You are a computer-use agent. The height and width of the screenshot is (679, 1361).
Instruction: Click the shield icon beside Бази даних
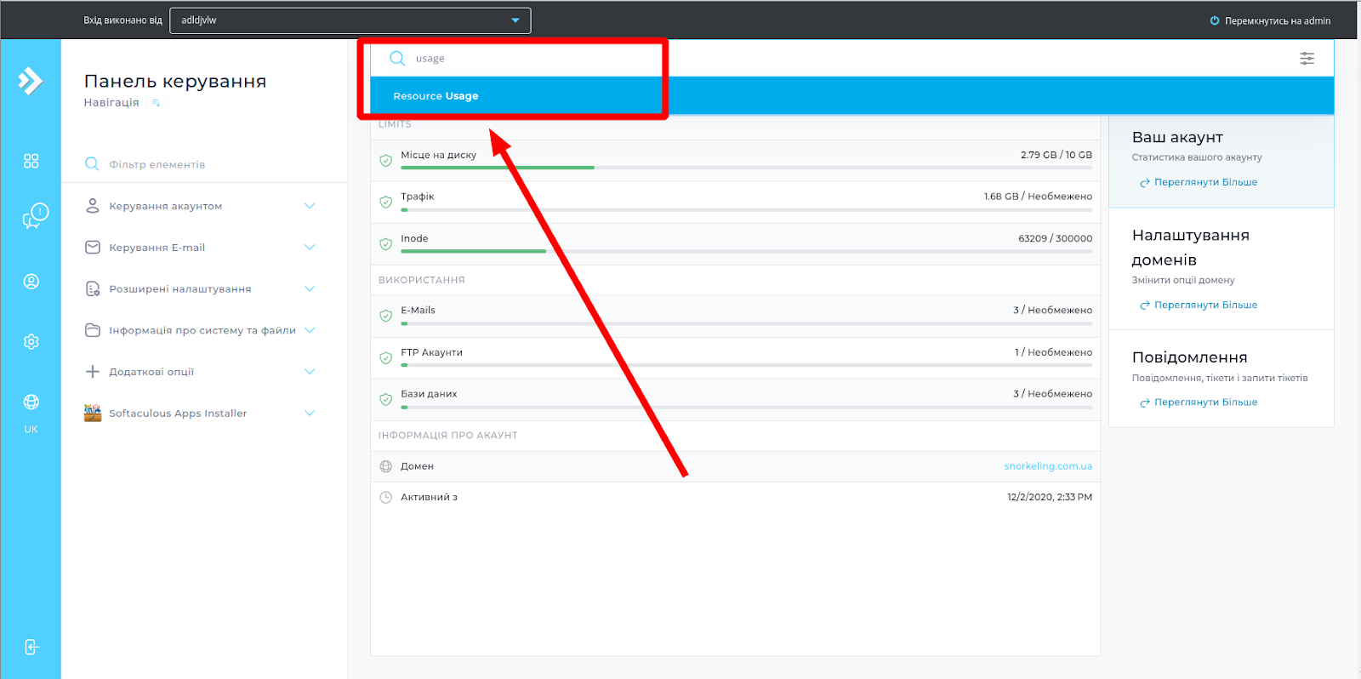click(385, 399)
